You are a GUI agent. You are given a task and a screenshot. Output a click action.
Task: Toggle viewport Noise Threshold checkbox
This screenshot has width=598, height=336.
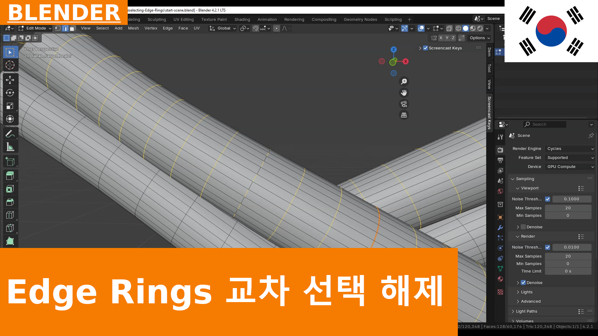tap(548, 199)
